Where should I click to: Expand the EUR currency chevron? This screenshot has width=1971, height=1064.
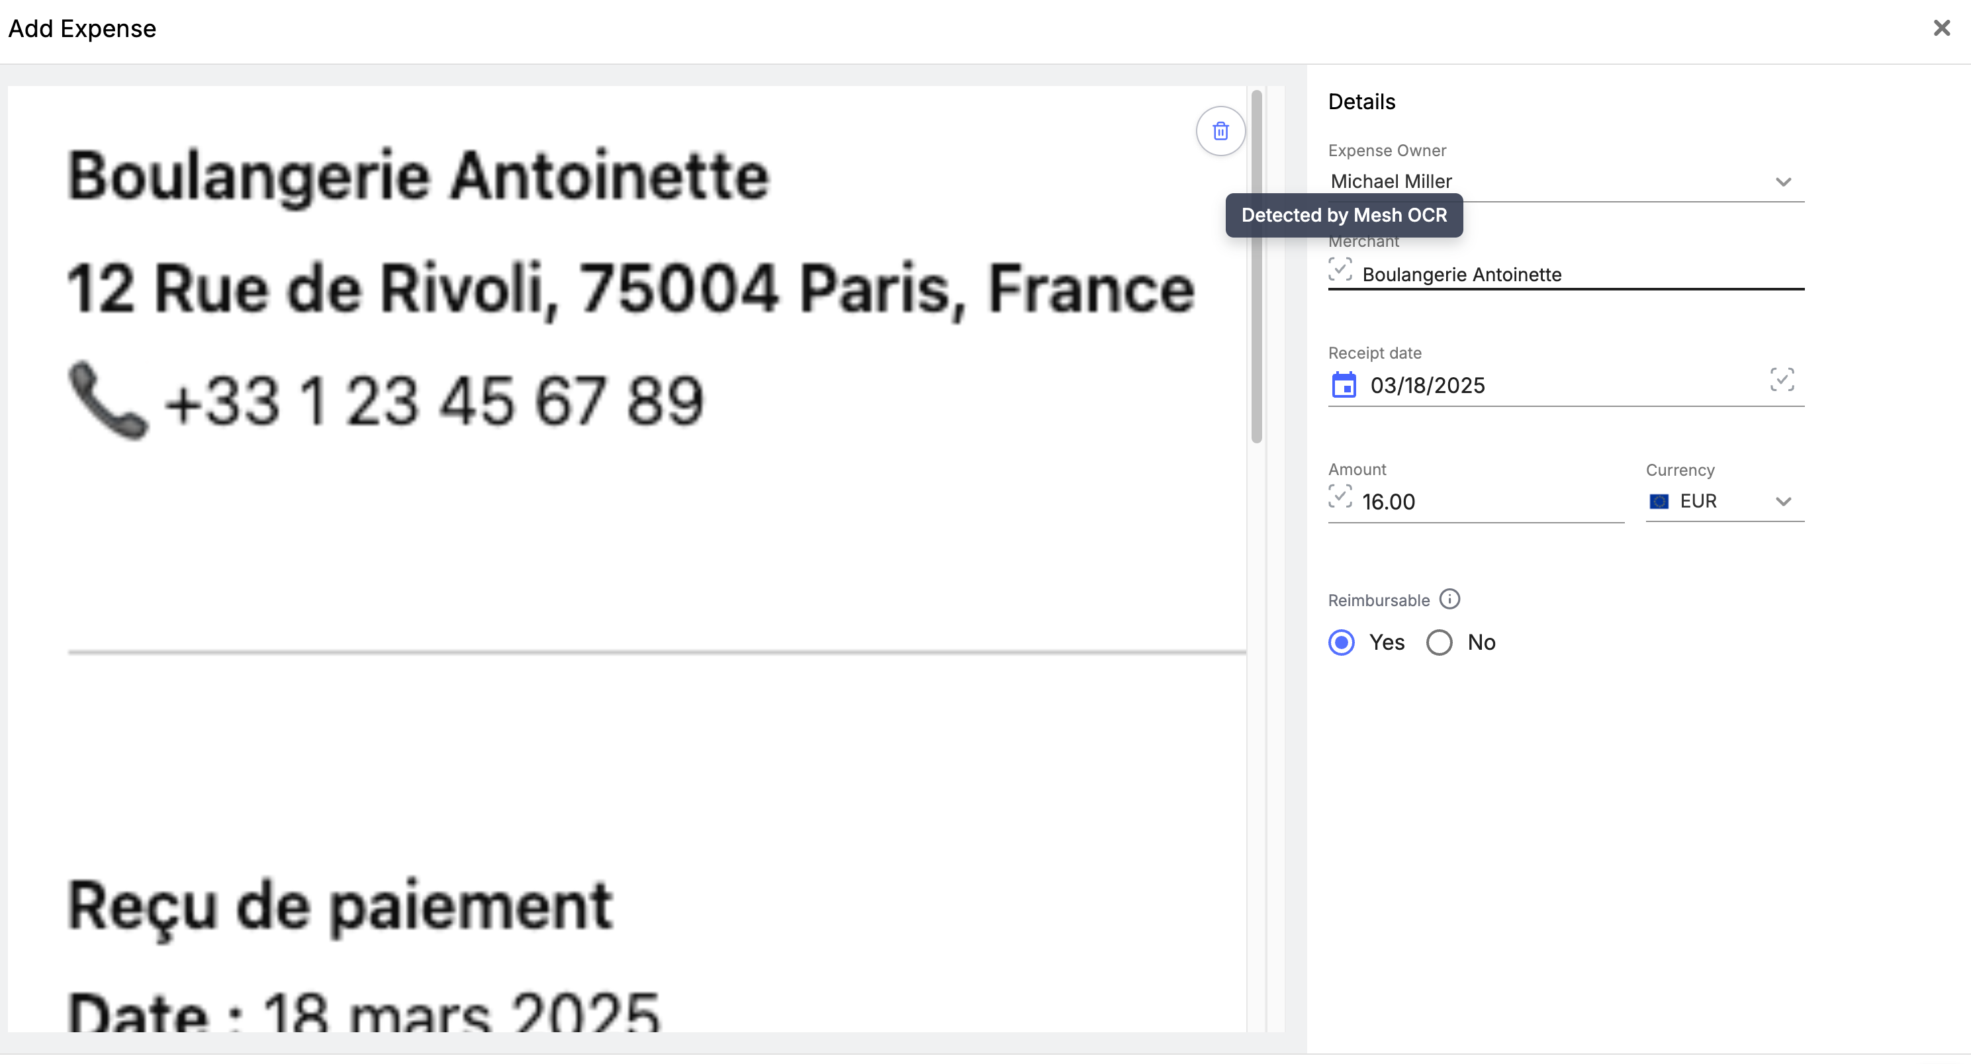1783,502
